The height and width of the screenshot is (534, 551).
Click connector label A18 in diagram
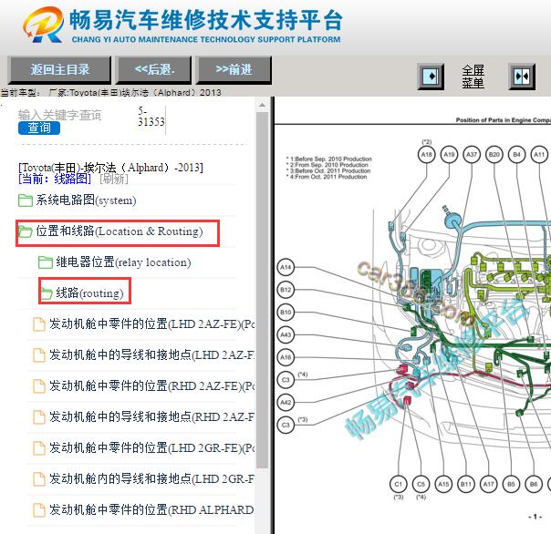427,155
